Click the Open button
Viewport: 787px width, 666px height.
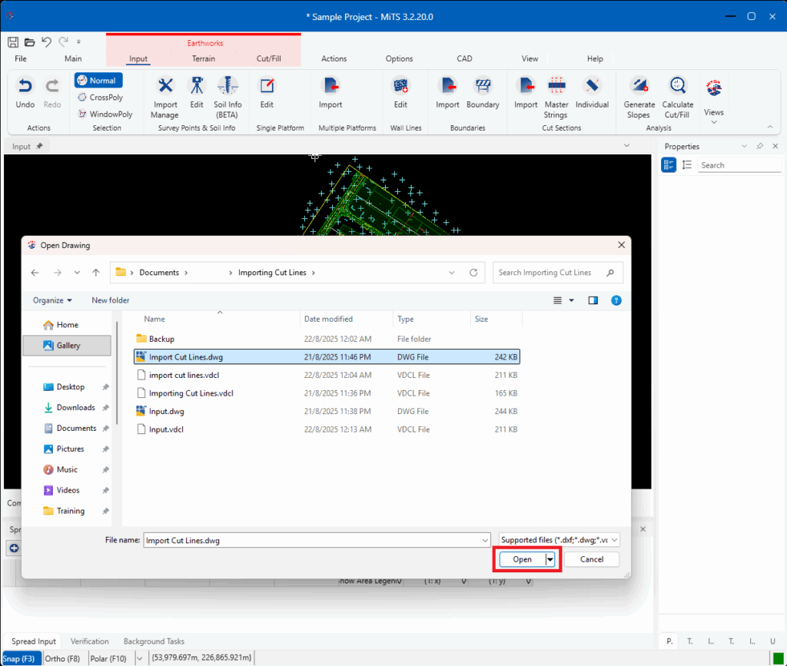522,559
